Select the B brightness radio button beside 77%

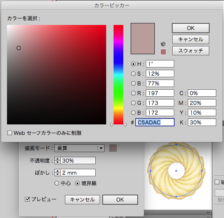(x=133, y=83)
